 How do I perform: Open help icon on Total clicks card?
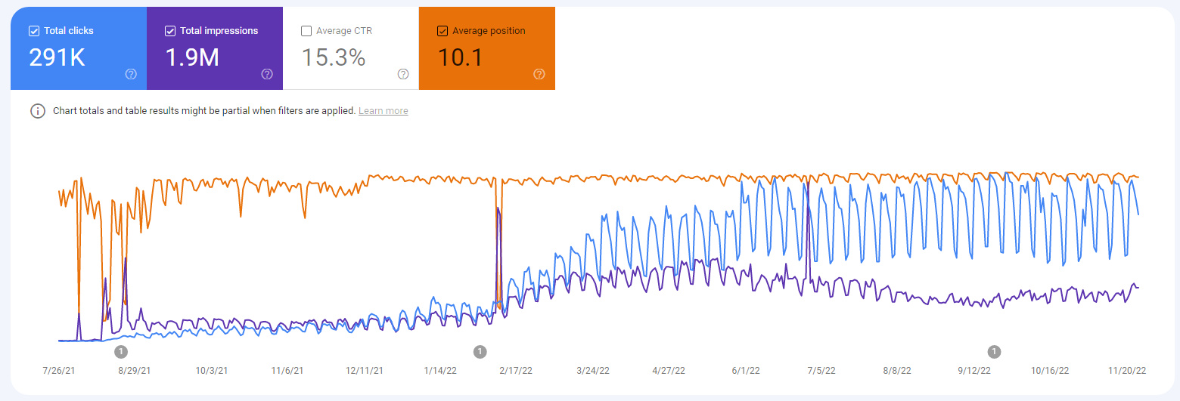point(131,74)
